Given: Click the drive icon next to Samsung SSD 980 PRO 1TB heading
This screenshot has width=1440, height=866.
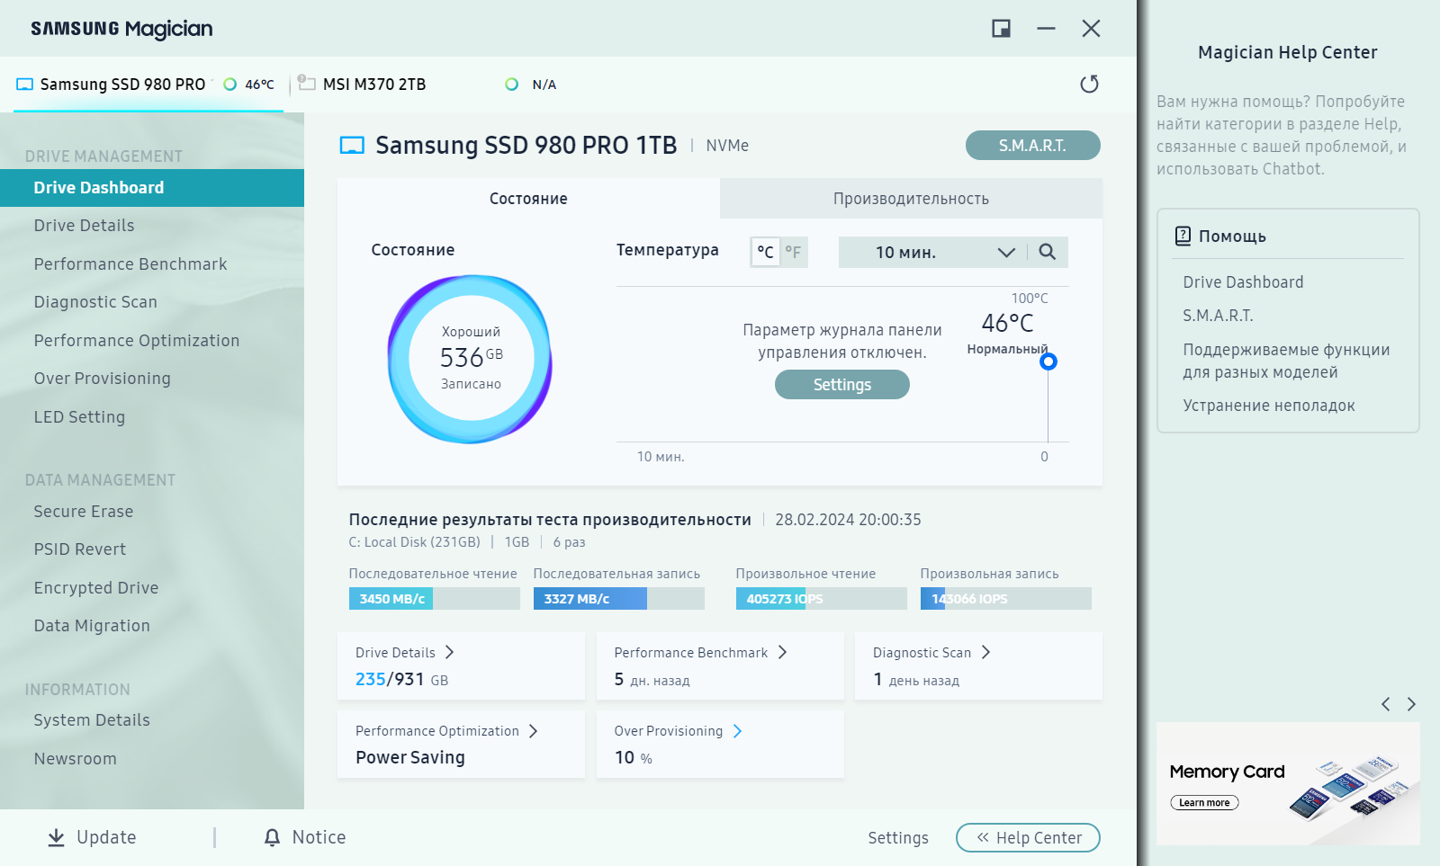Looking at the screenshot, I should point(352,146).
